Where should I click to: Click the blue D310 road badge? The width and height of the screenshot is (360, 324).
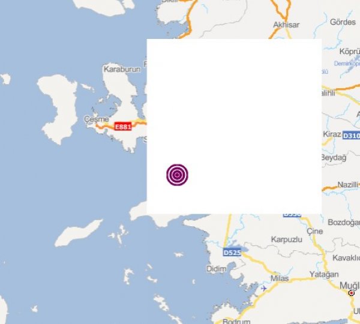point(351,136)
